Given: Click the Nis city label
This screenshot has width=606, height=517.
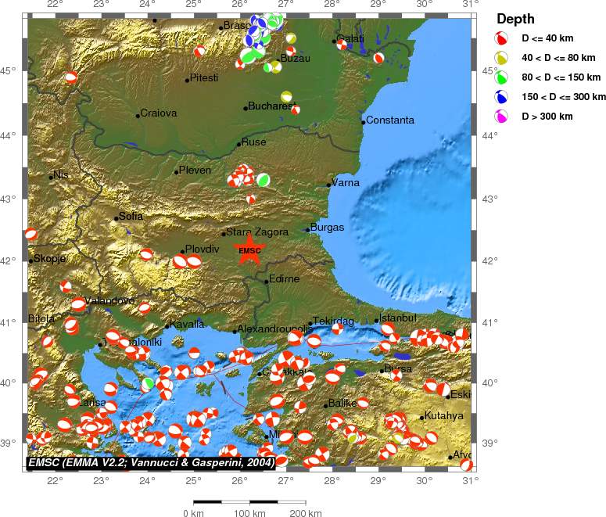Looking at the screenshot, I should coord(61,174).
